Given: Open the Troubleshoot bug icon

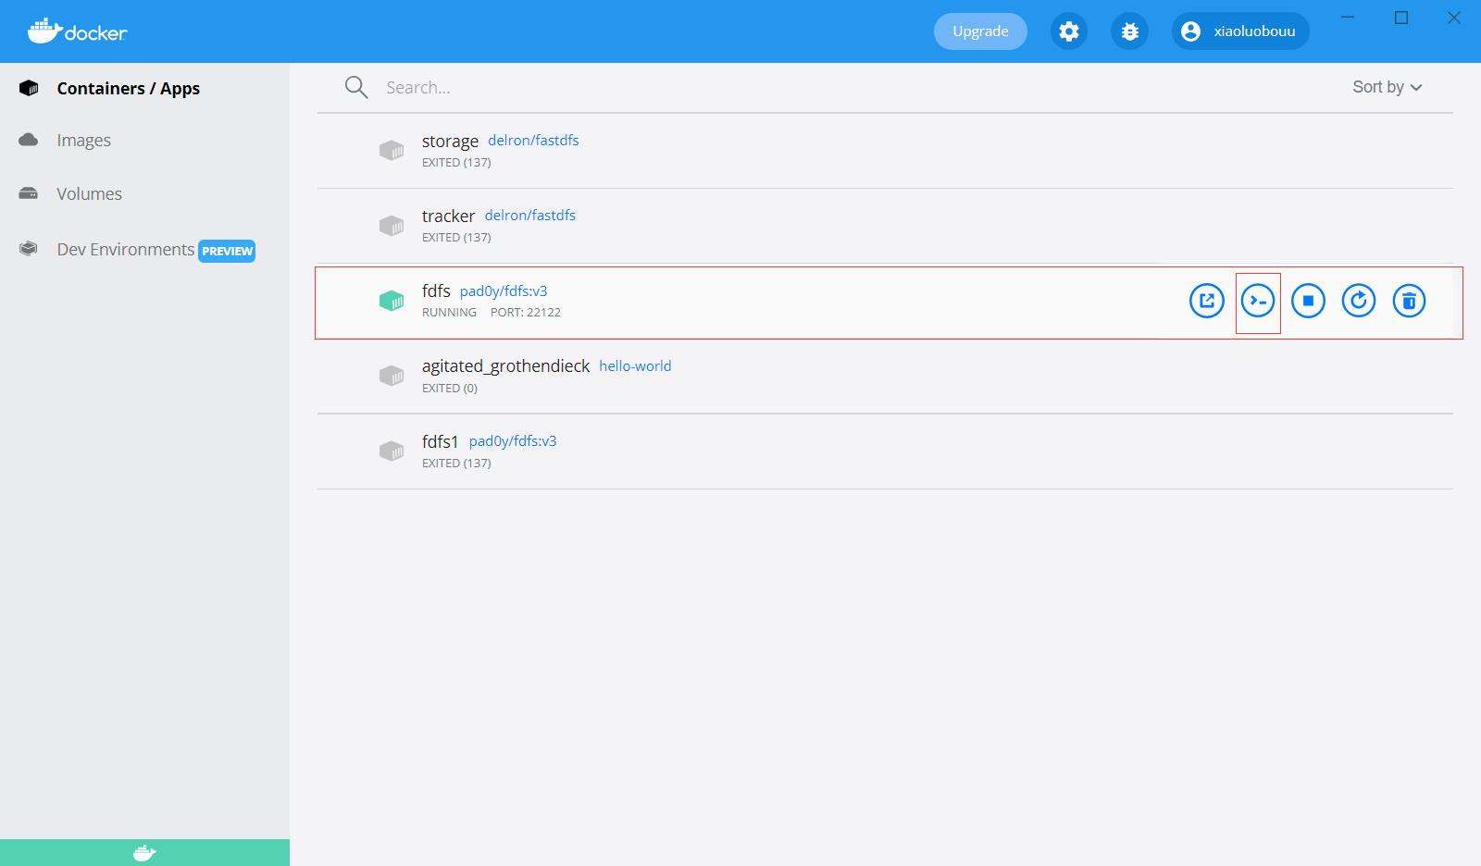Looking at the screenshot, I should point(1129,31).
